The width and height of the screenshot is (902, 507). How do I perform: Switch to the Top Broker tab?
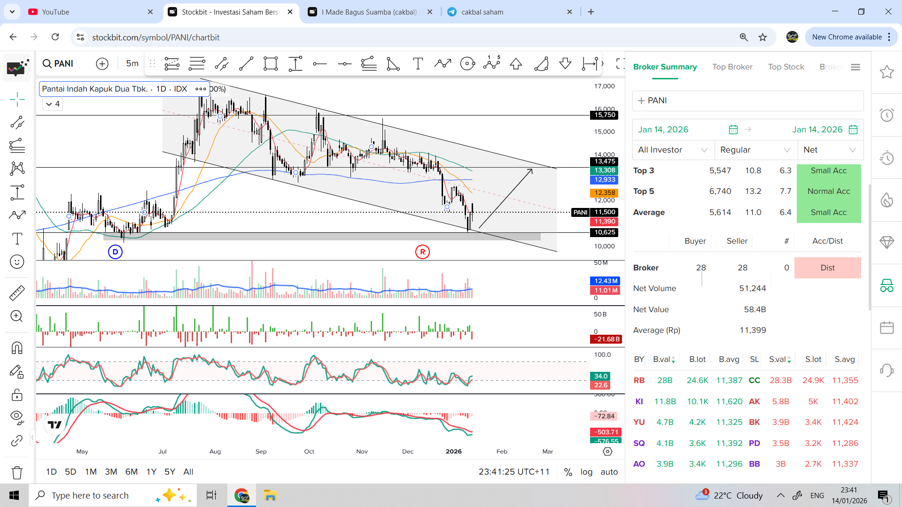(x=732, y=67)
